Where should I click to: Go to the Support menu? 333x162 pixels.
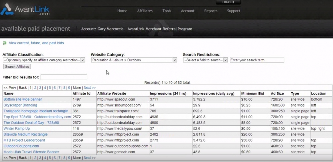pos(234,11)
